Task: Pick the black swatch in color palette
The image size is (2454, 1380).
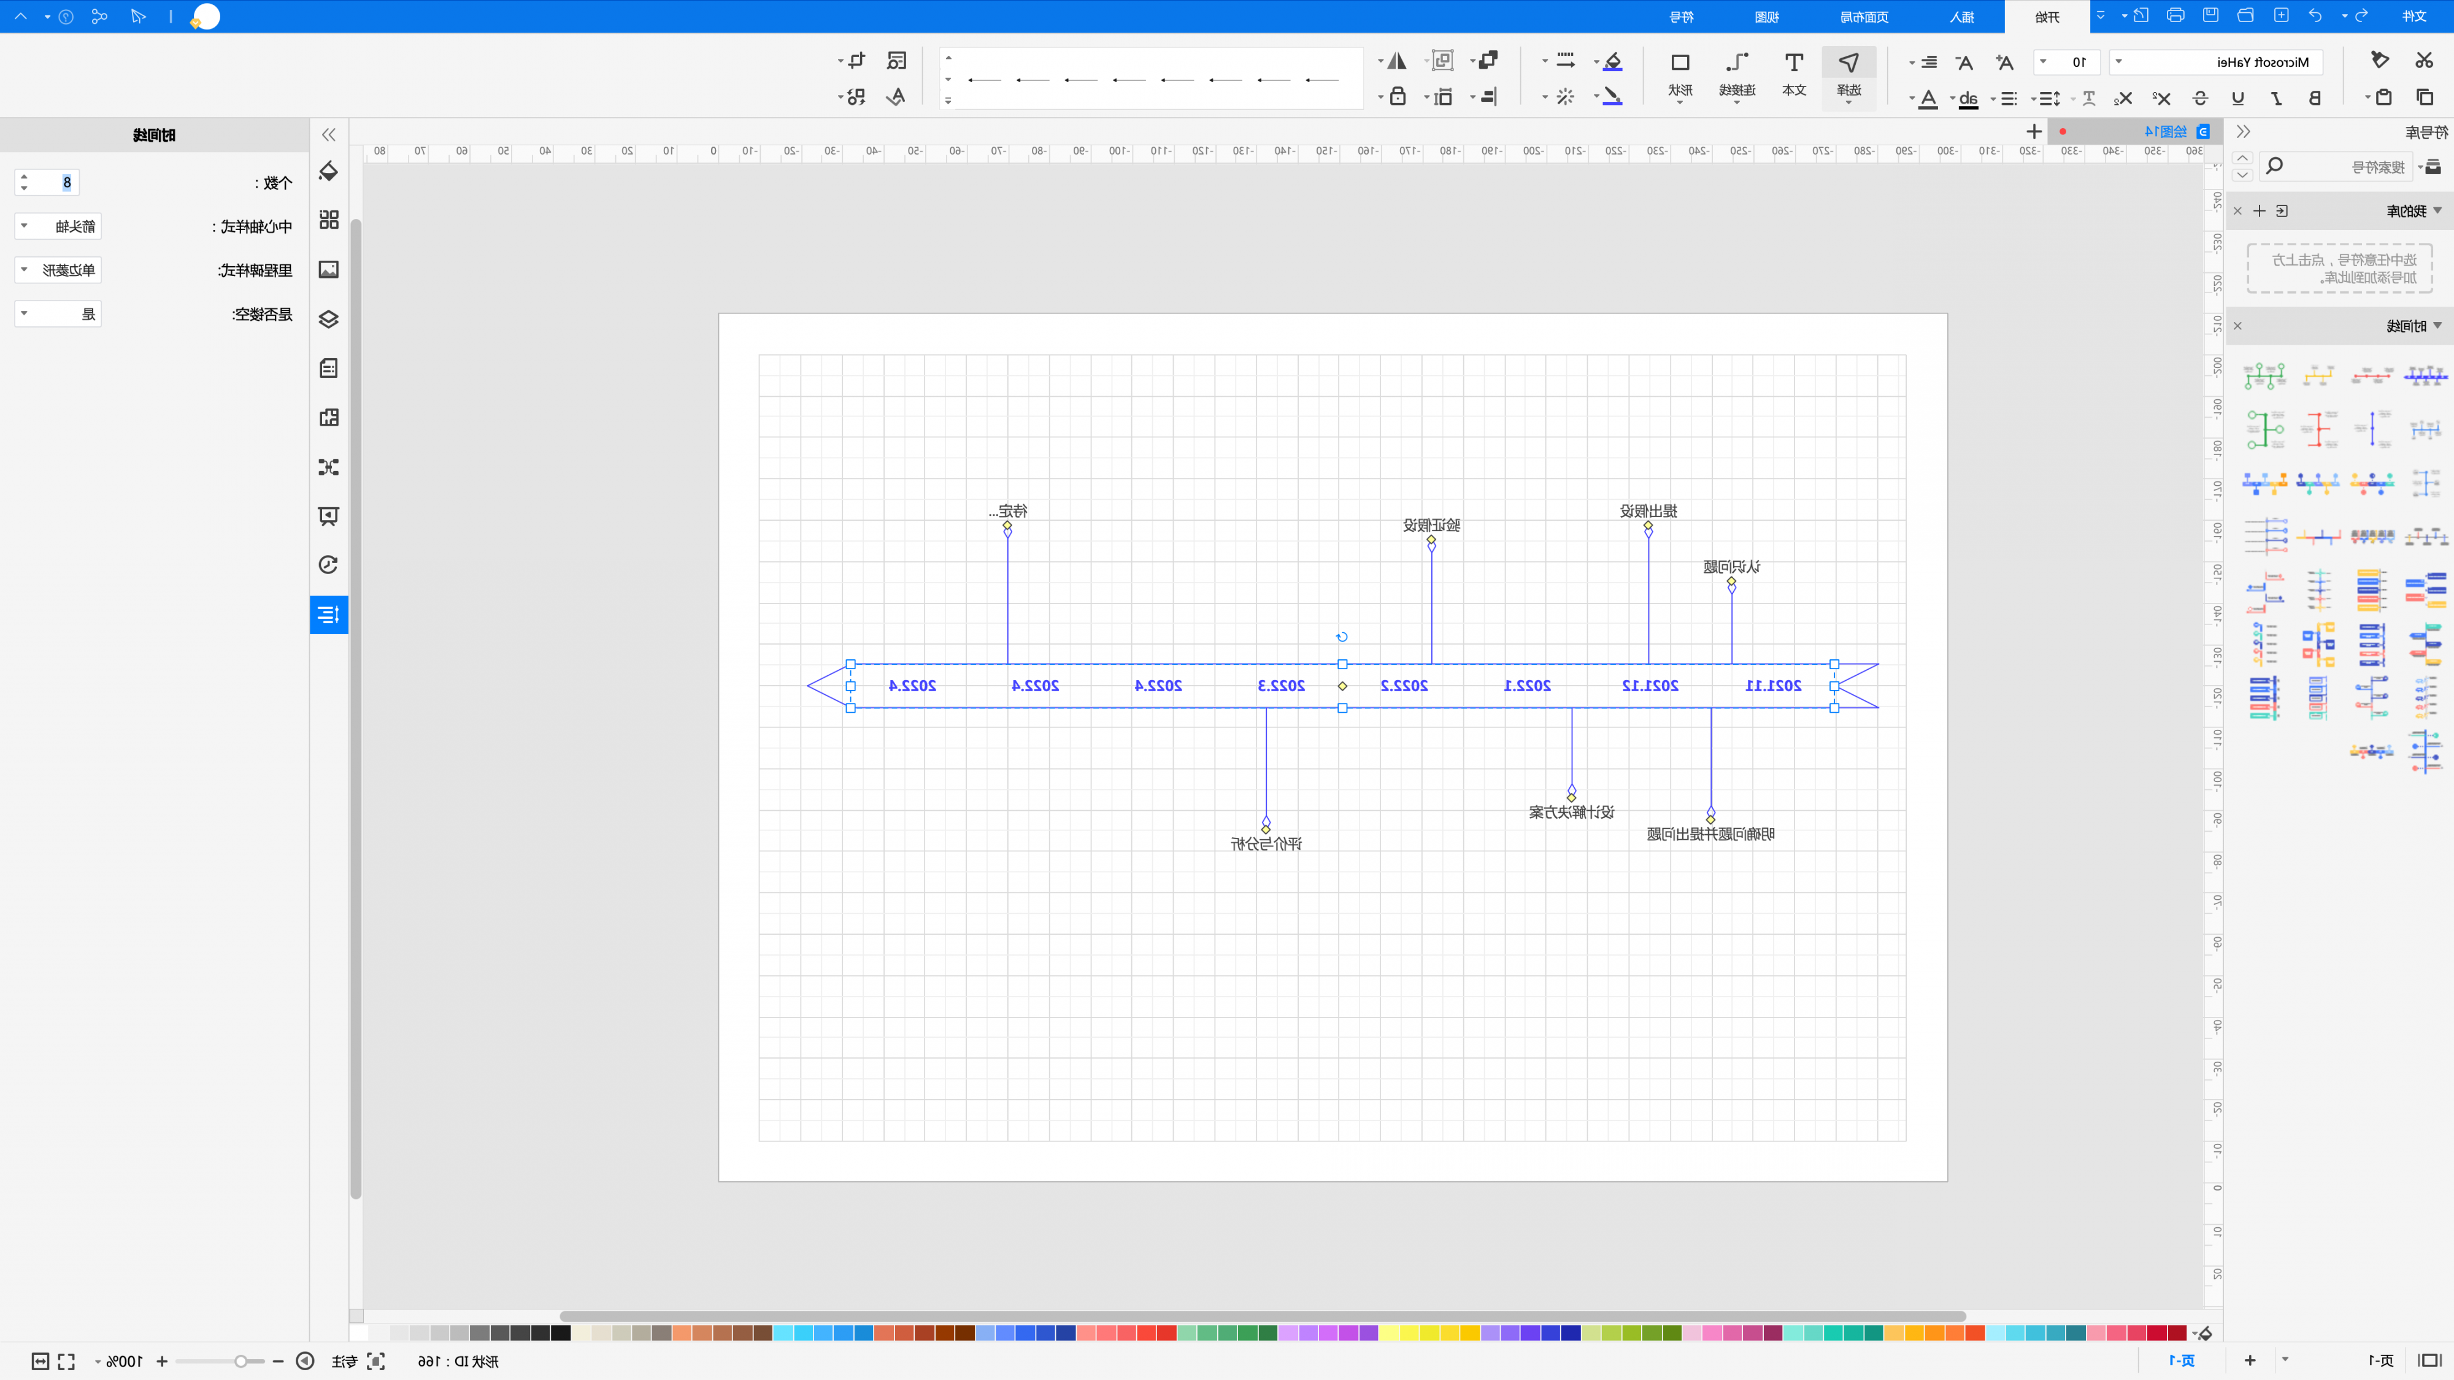Action: [x=561, y=1333]
